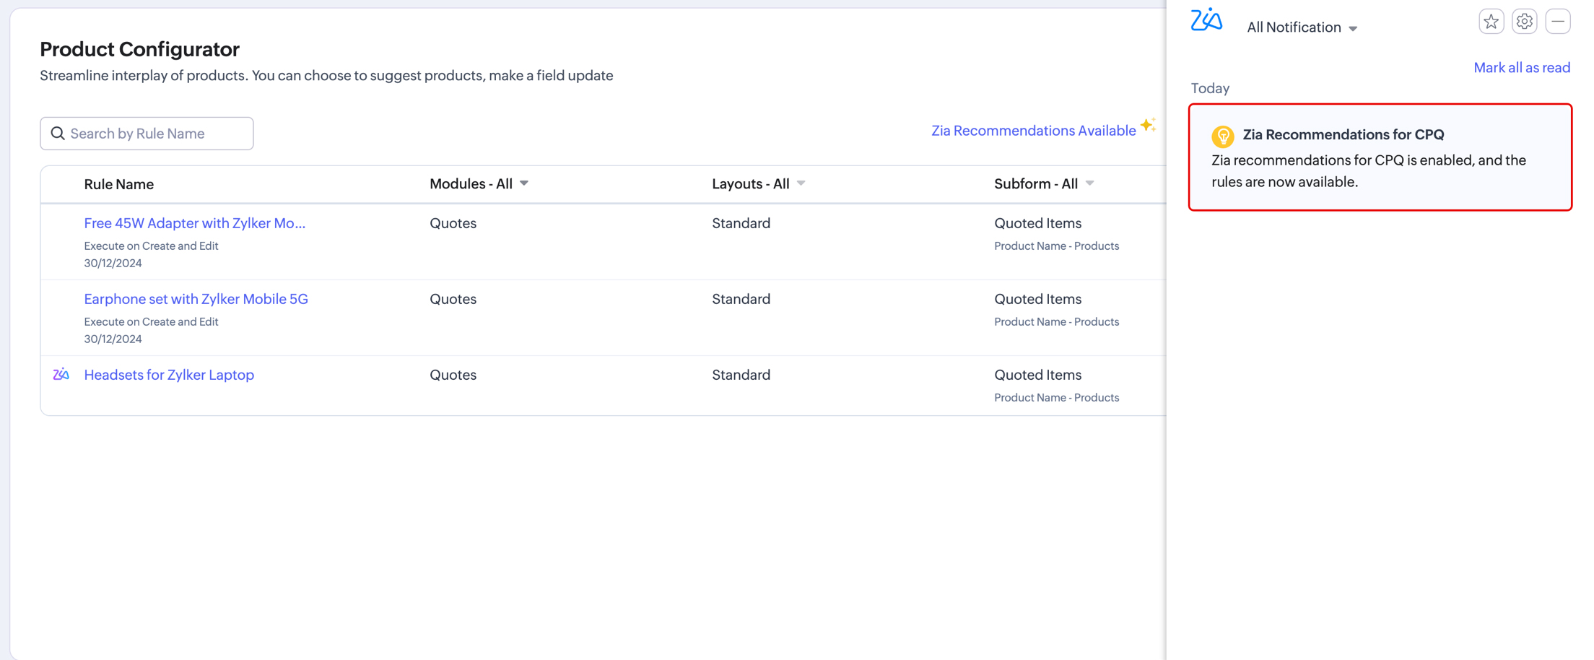
Task: Open notification settings gear icon
Action: pos(1524,22)
